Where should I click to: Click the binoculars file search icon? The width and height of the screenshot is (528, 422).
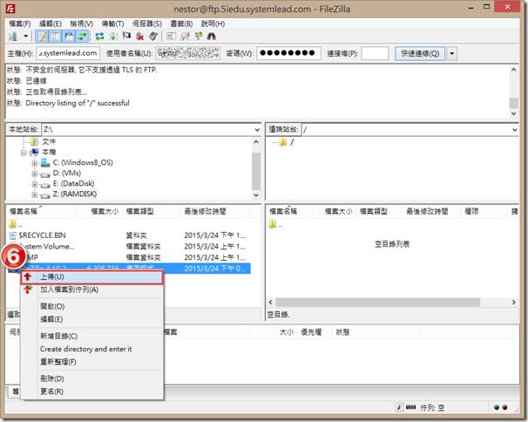212,36
